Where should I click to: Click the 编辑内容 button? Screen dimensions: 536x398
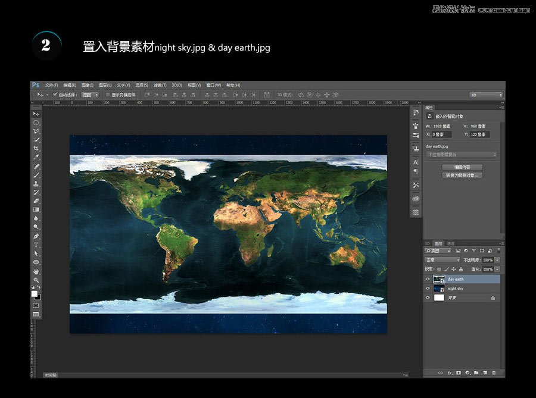[462, 167]
